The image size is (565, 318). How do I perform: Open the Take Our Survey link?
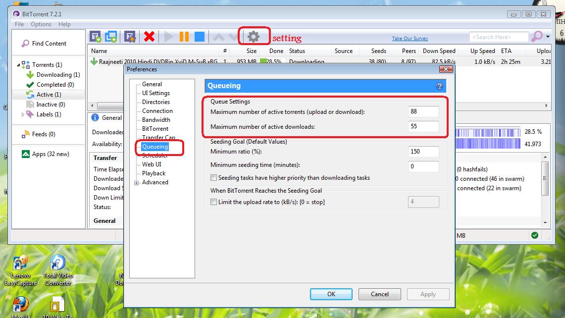click(410, 39)
